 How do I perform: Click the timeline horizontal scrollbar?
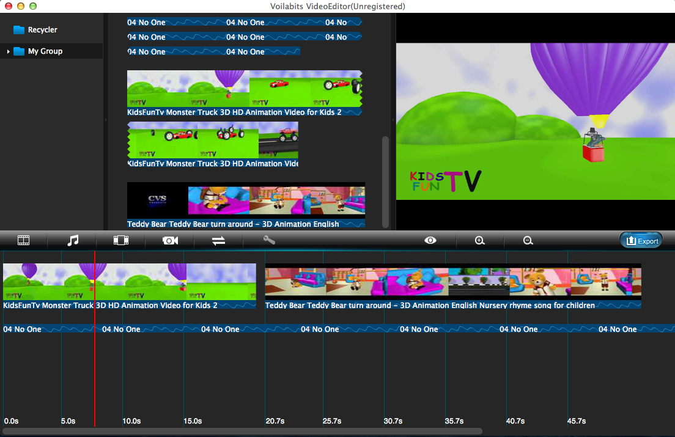242,431
